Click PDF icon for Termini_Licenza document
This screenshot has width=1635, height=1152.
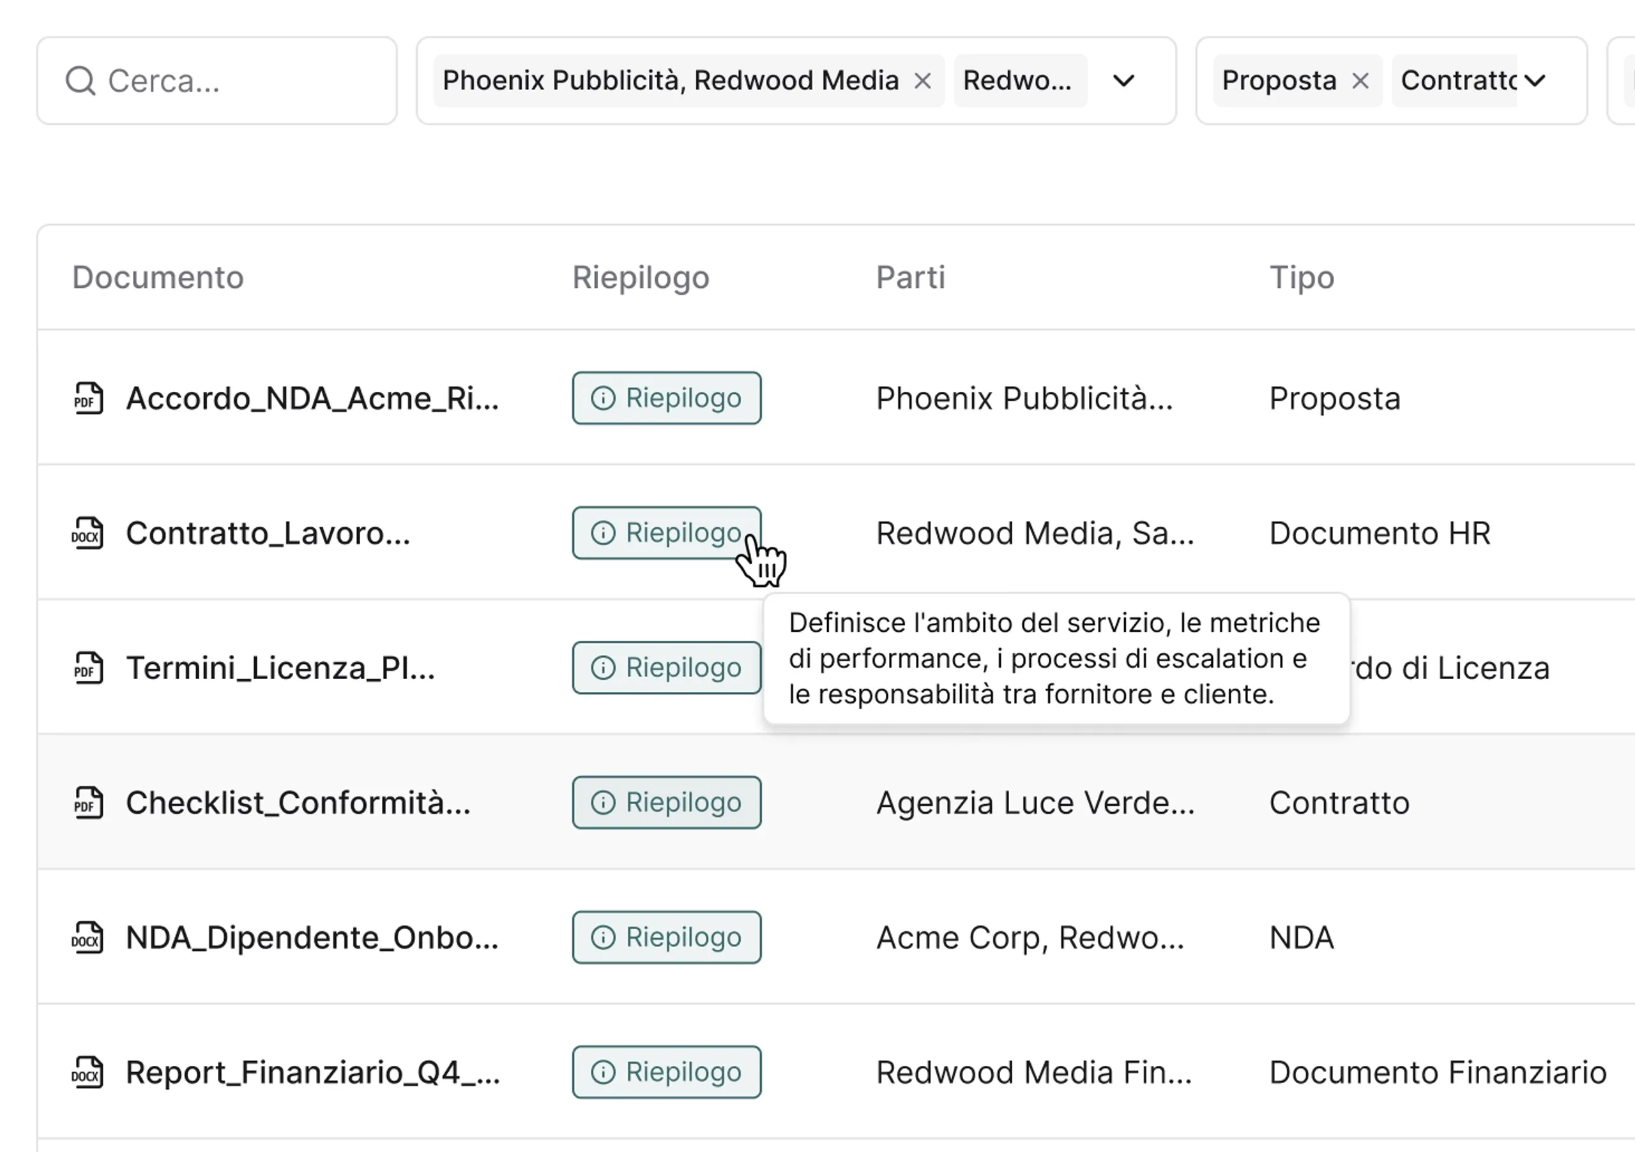pos(88,668)
